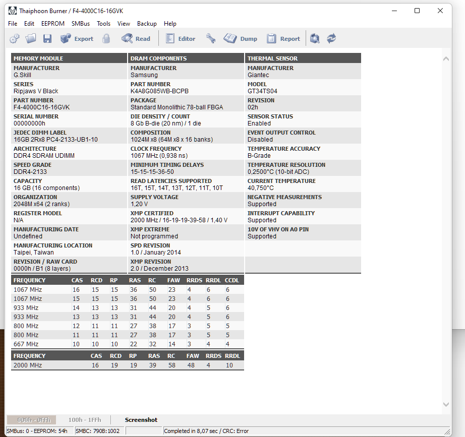Click the padlock write-protection icon
This screenshot has height=437, width=465.
pos(106,38)
